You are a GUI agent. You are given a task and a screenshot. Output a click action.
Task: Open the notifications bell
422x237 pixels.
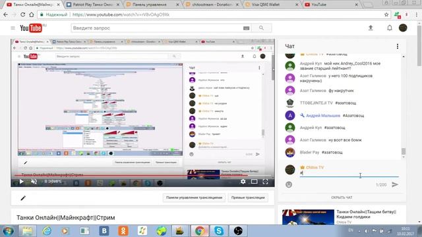[390, 28]
